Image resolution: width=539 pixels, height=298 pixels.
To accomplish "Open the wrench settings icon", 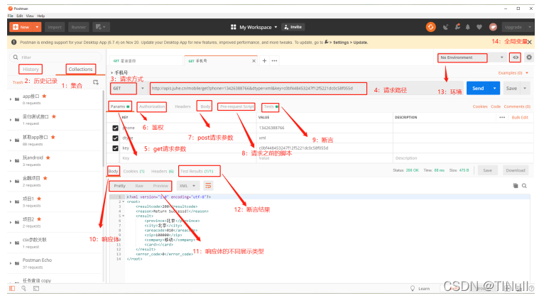I will click(457, 27).
